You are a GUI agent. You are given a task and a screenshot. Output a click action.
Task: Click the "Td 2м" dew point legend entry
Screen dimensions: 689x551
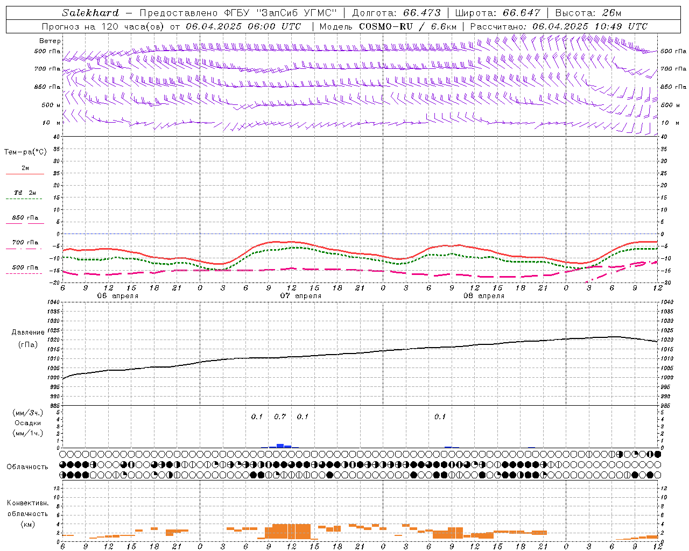click(25, 193)
